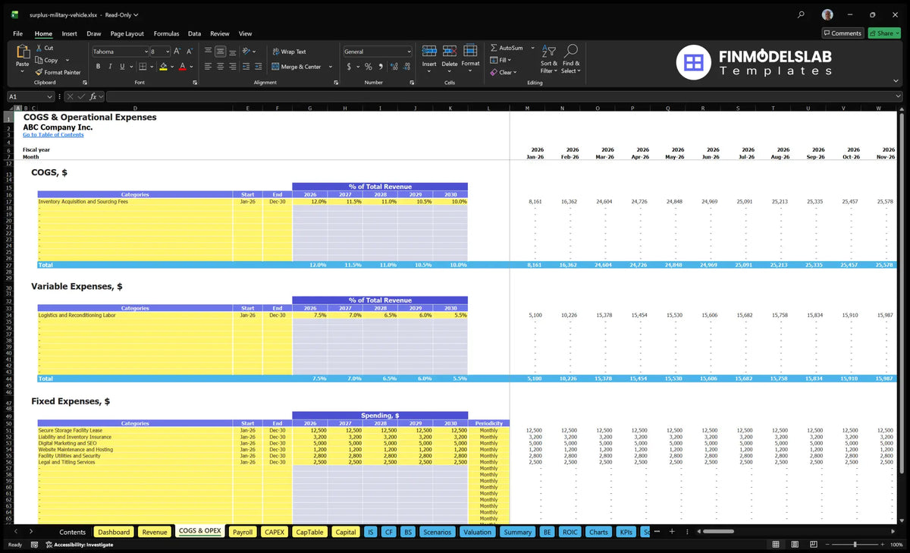The width and height of the screenshot is (910, 553).
Task: Decrease decimal places
Action: click(406, 67)
